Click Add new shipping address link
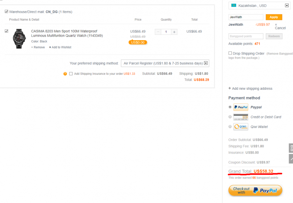Screen dimensions: 293x203 coord(252,89)
